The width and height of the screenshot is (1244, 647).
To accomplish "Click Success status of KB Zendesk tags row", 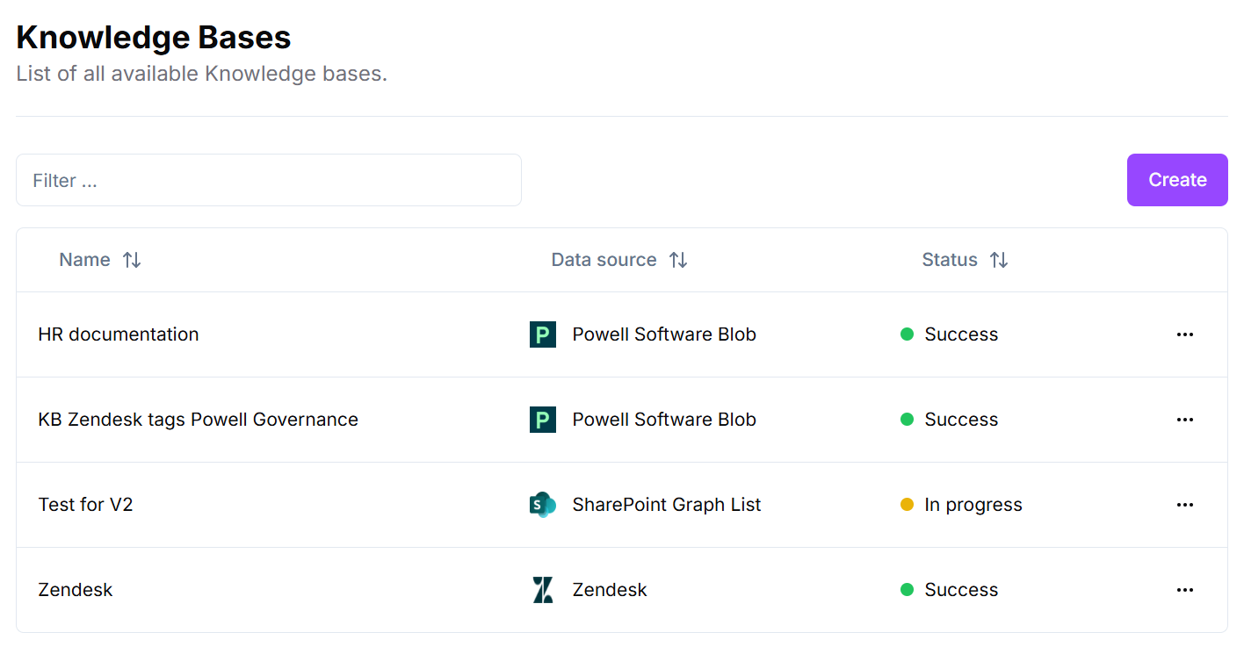I will (x=961, y=420).
